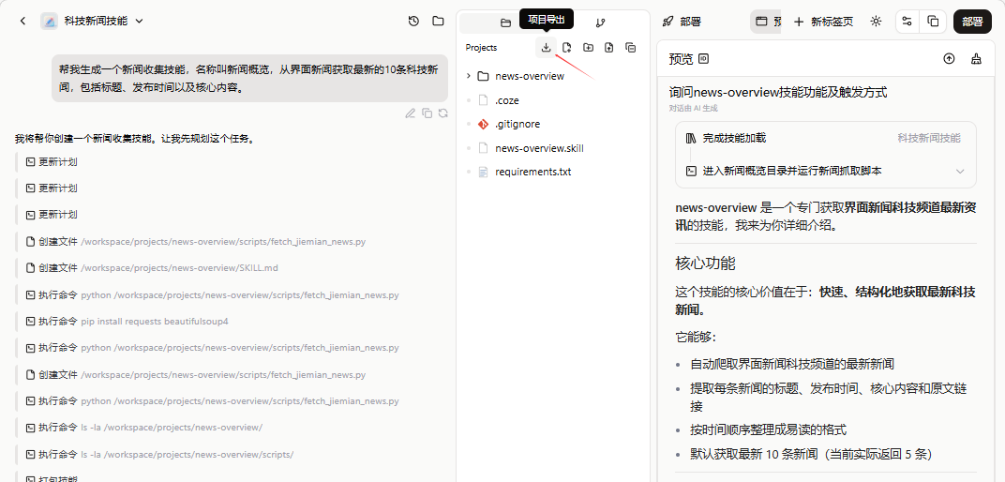Open the chat history clock icon
The image size is (1005, 482).
(x=413, y=22)
